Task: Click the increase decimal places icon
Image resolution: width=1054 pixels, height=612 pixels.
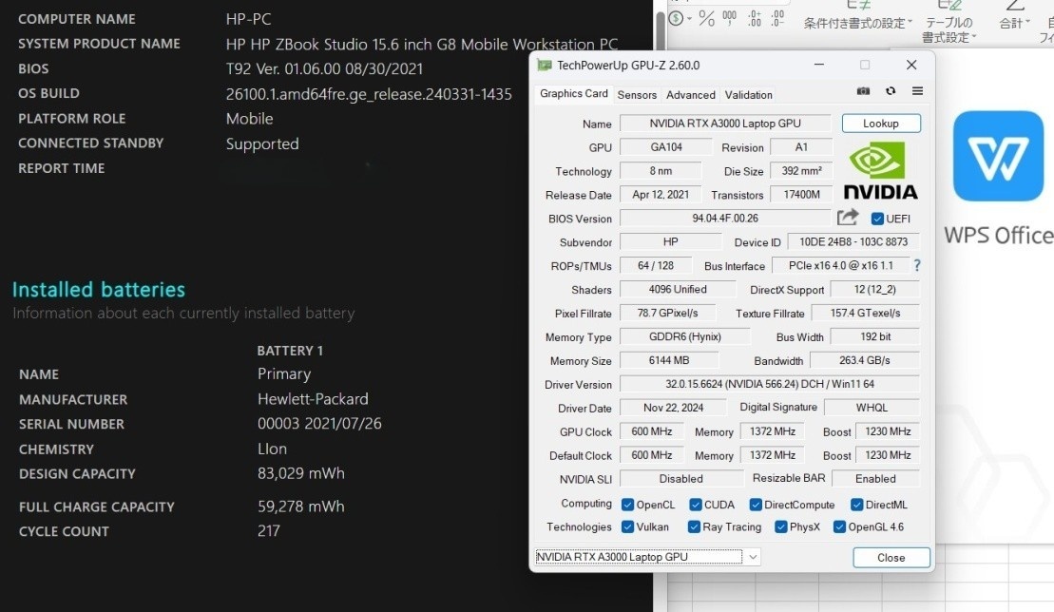Action: pyautogui.click(x=755, y=18)
